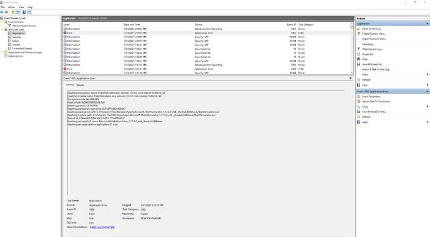This screenshot has width=430, height=237.
Task: Open the Event Log Online Help link
Action: coord(102,227)
